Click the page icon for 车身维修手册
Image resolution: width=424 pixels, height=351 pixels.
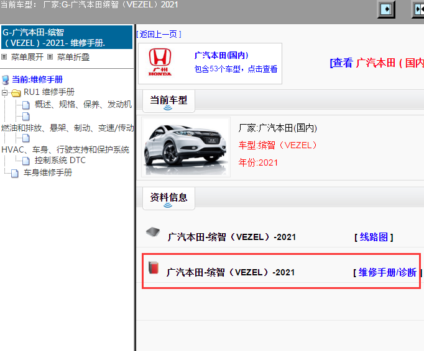click(x=14, y=173)
